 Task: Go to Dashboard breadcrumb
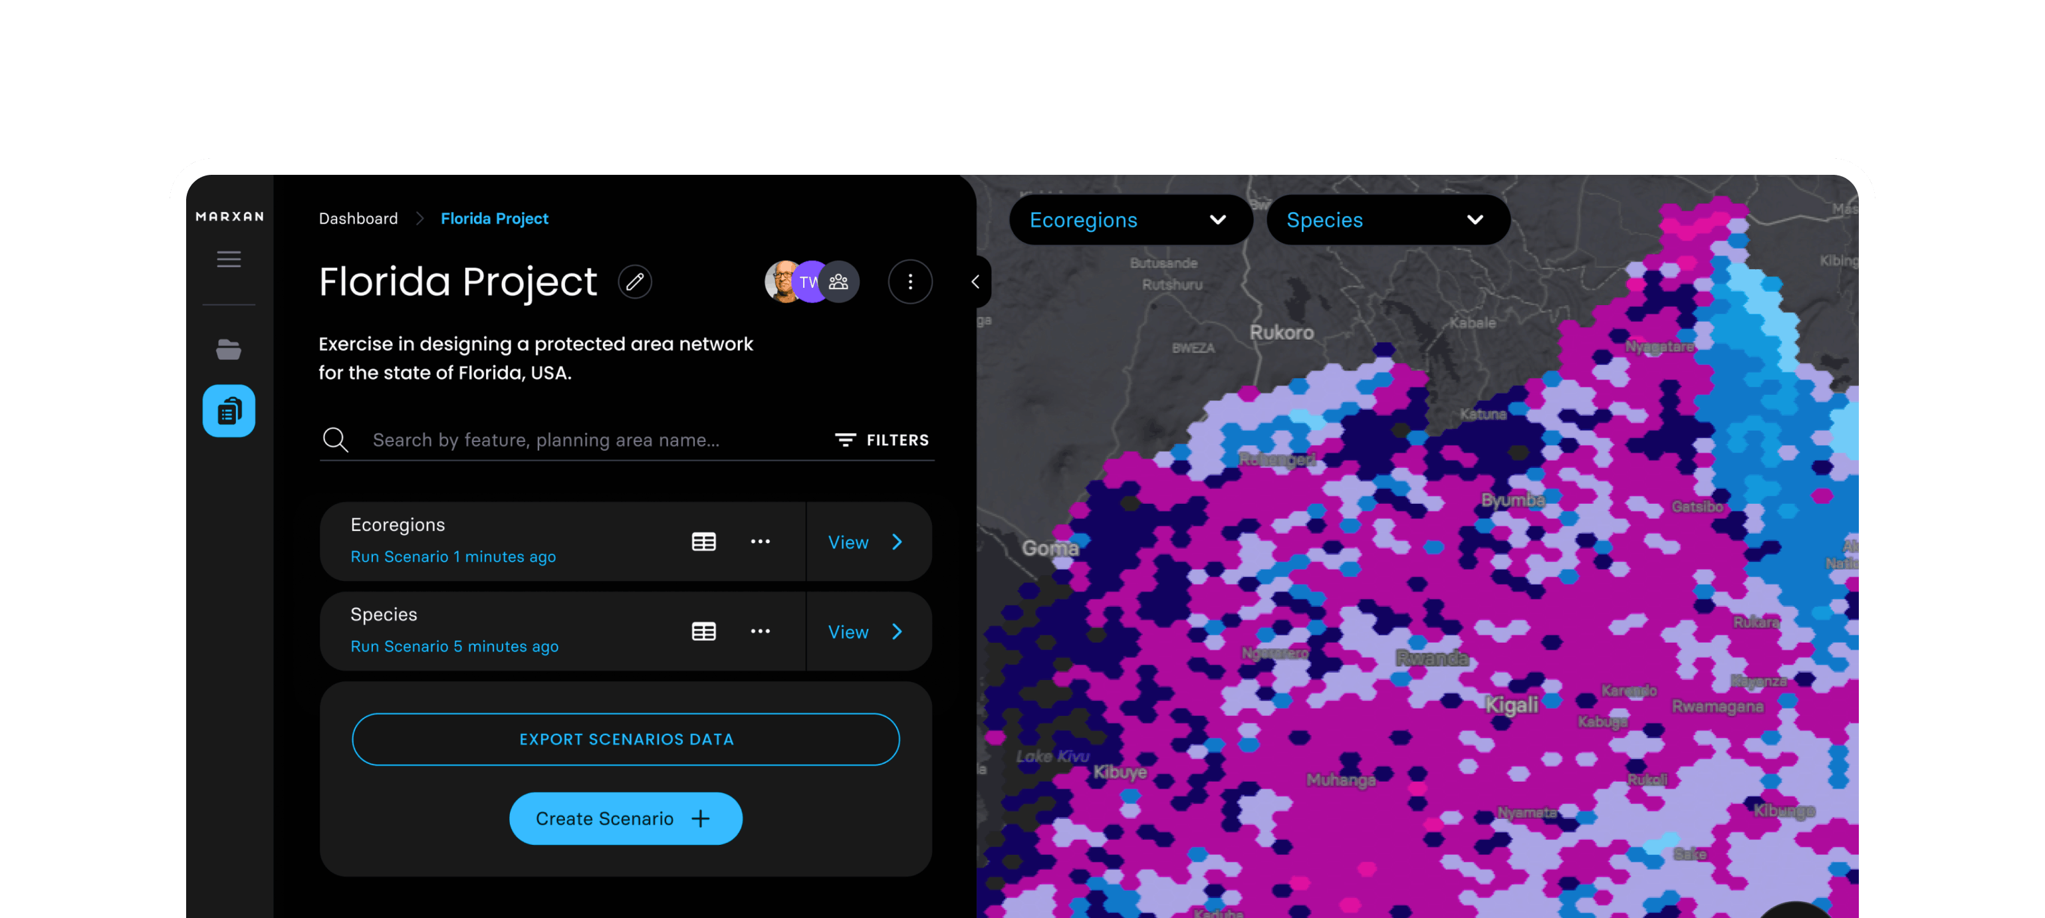tap(358, 218)
